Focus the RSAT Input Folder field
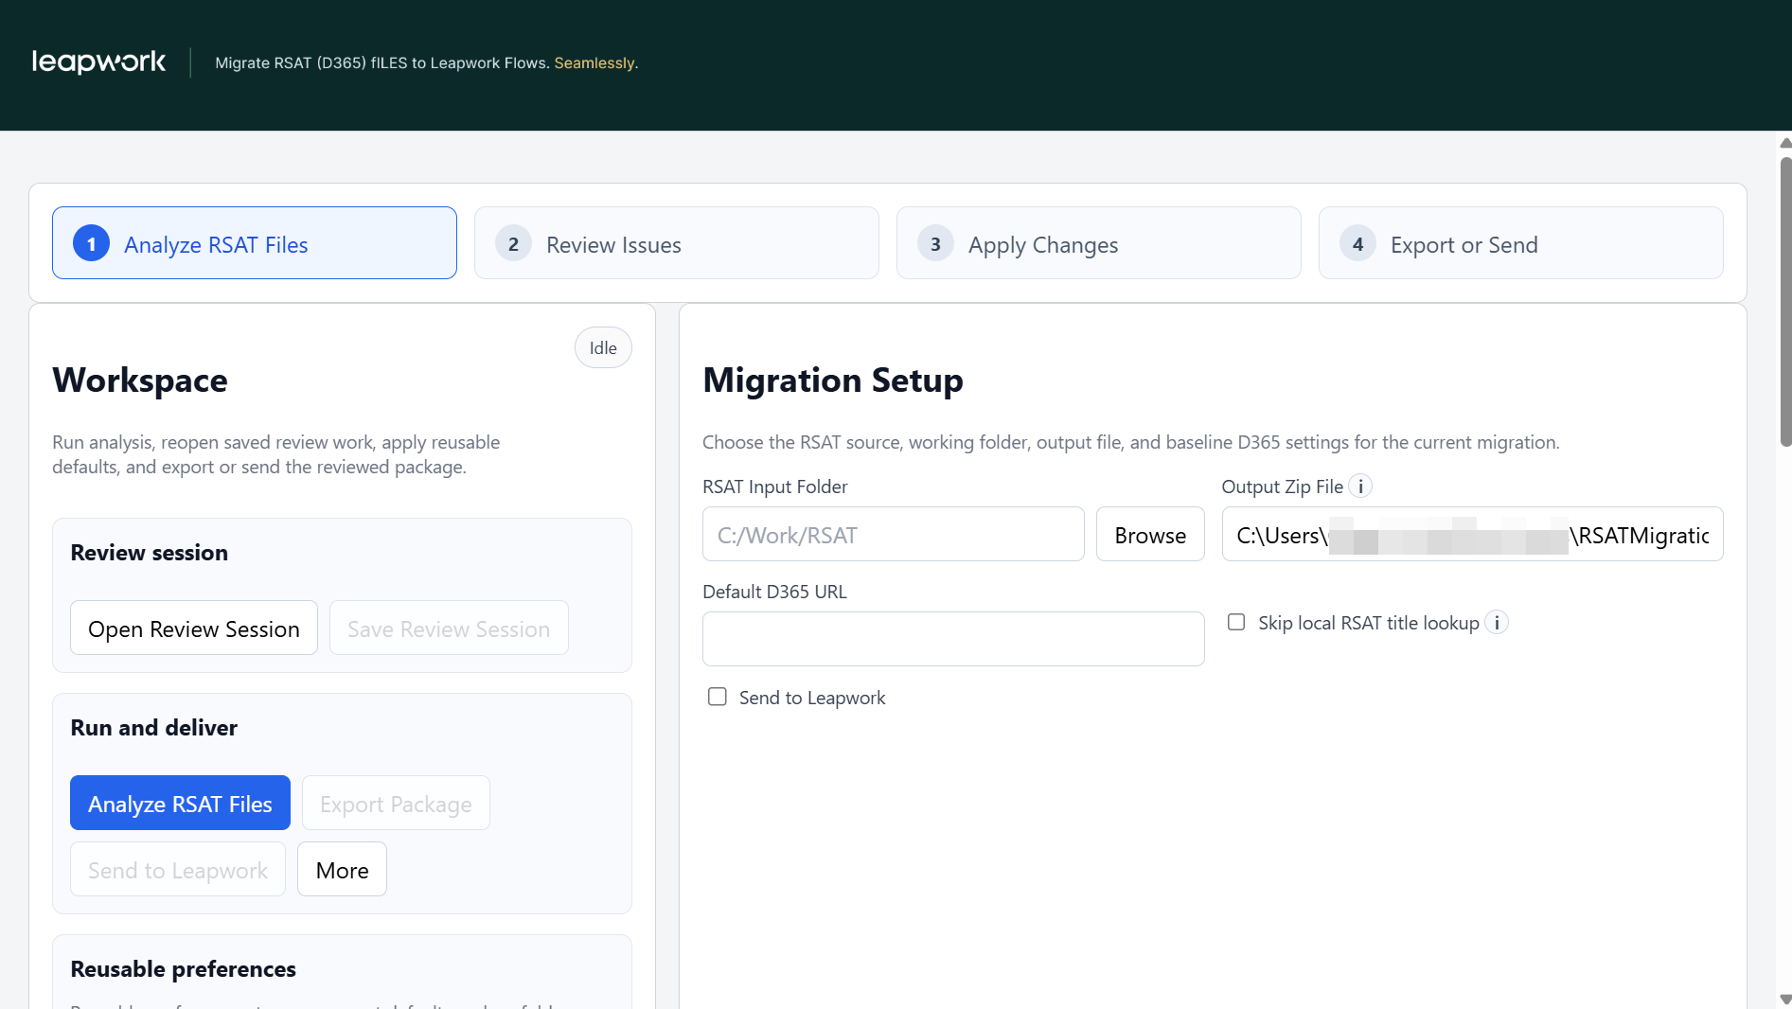 [x=894, y=535]
